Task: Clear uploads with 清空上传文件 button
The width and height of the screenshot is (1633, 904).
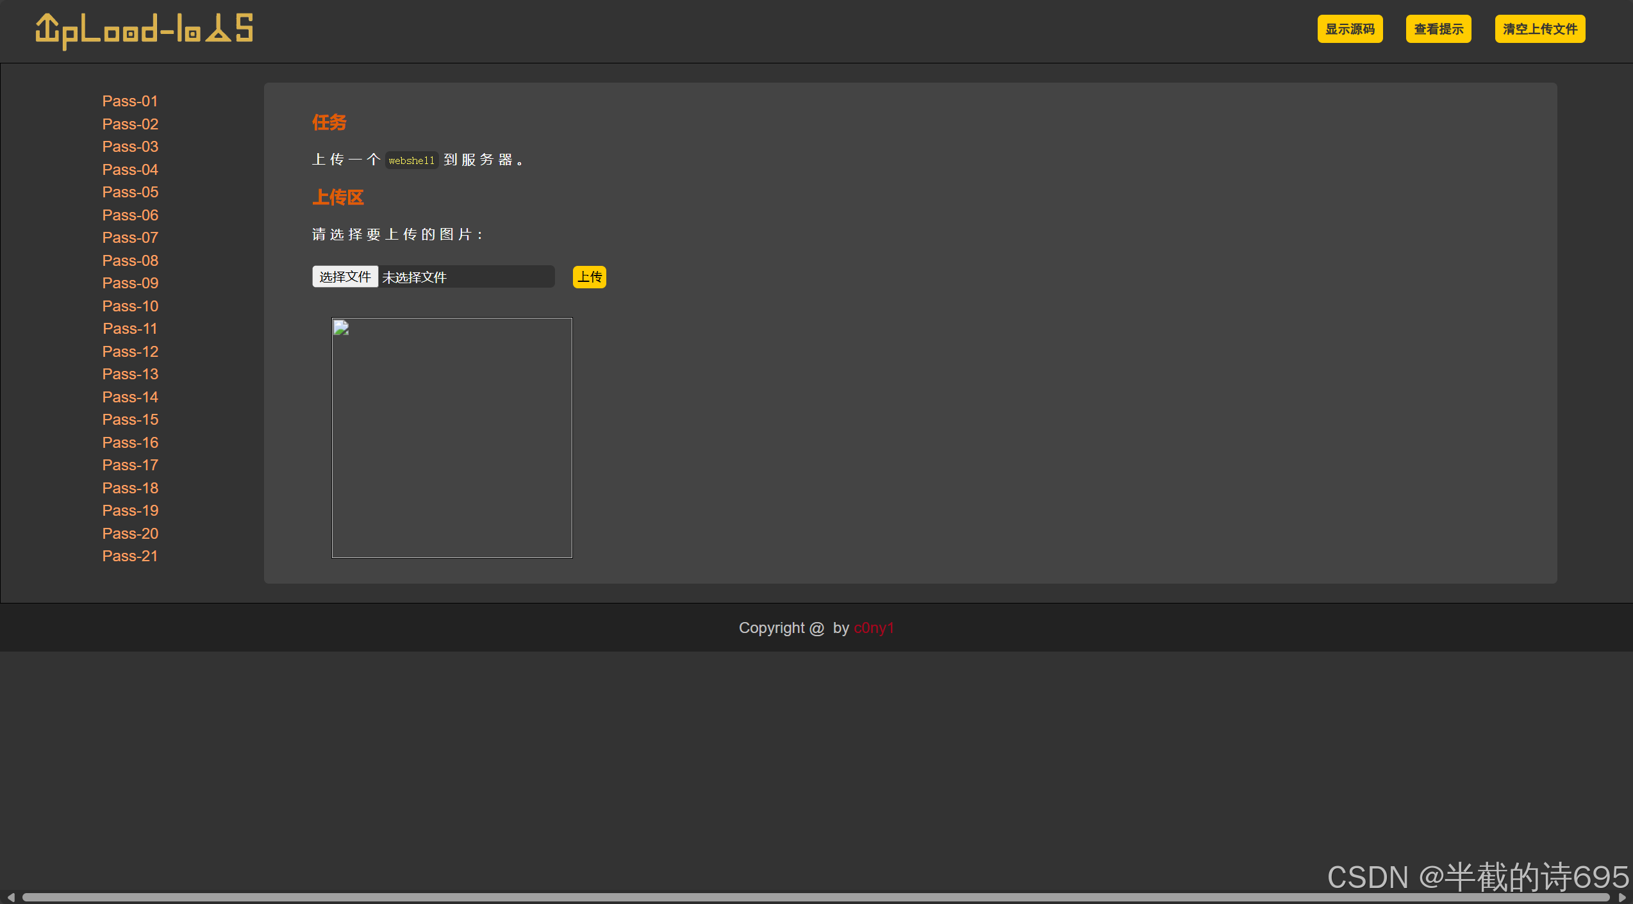Action: (1539, 29)
